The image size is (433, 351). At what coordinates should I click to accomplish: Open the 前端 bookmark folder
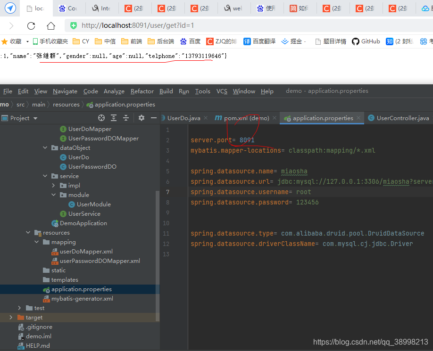pos(132,41)
